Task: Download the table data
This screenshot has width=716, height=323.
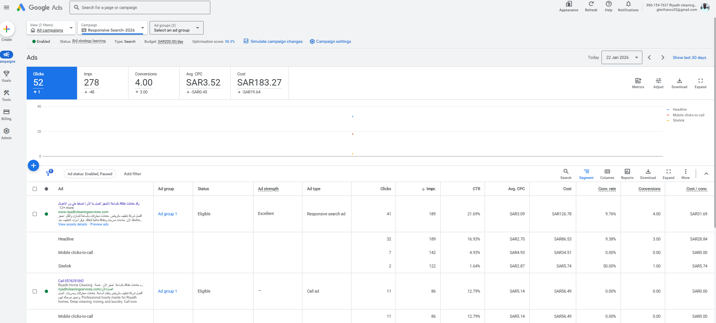Action: [x=648, y=174]
